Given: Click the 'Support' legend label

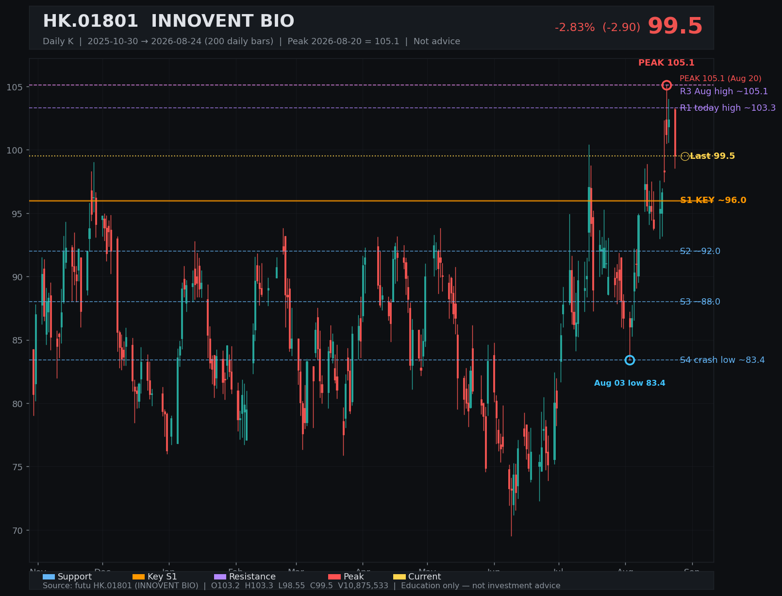Looking at the screenshot, I should coord(75,577).
